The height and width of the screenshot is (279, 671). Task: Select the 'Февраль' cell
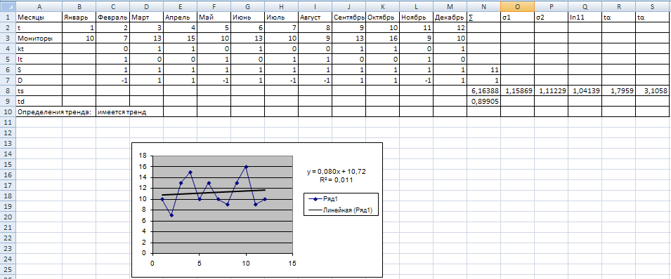113,18
